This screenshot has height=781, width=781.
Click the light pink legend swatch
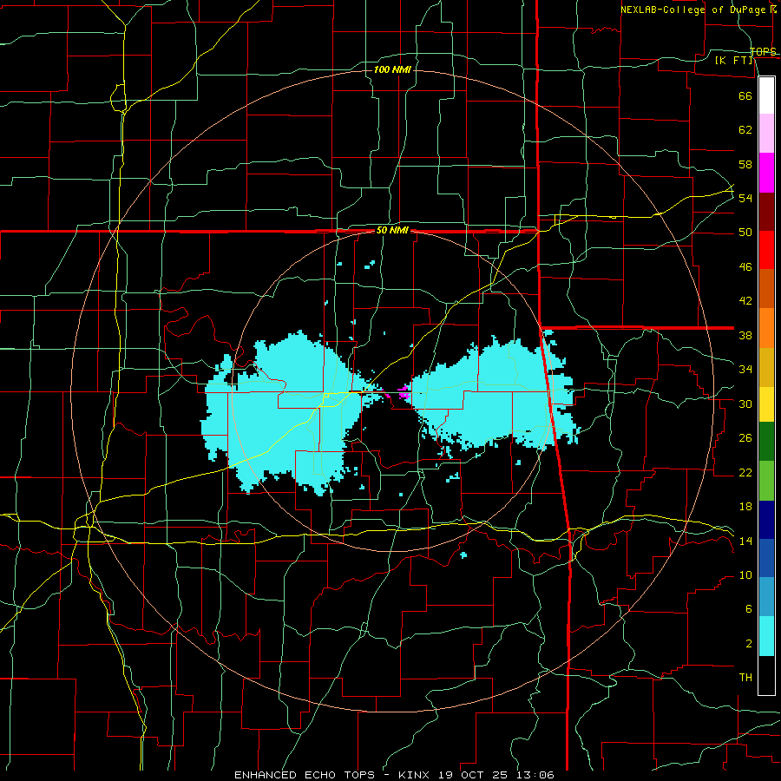coord(766,133)
